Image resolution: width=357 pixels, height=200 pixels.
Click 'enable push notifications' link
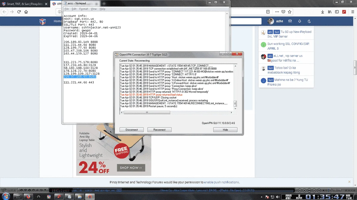[x=221, y=182]
